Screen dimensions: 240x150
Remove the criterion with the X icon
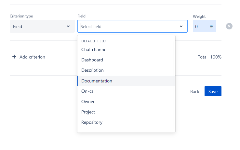coord(229,26)
